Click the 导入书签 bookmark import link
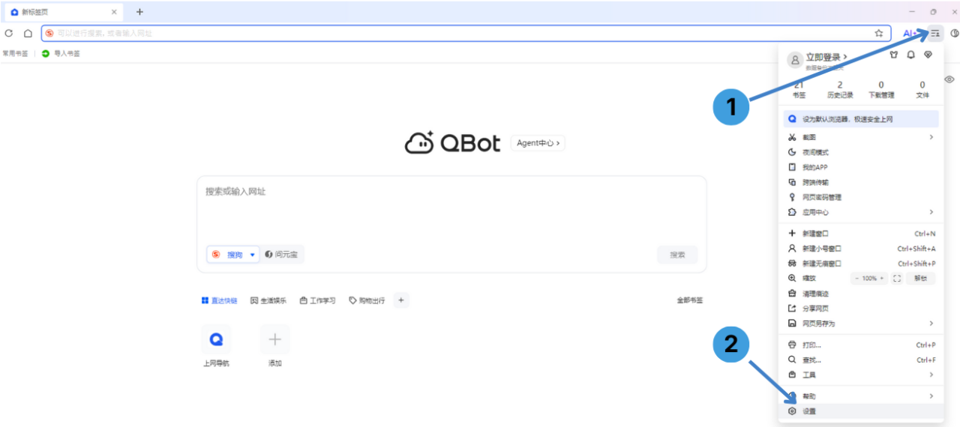The width and height of the screenshot is (960, 427). pyautogui.click(x=61, y=53)
